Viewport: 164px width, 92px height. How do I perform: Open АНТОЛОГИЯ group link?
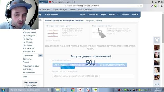(27, 69)
